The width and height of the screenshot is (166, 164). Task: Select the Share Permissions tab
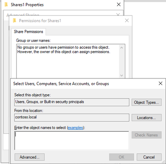pyautogui.click(x=28, y=32)
